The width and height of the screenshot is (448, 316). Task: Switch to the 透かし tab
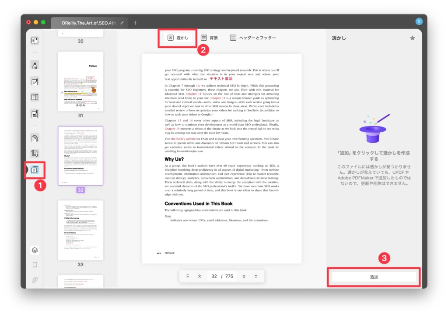pyautogui.click(x=178, y=38)
